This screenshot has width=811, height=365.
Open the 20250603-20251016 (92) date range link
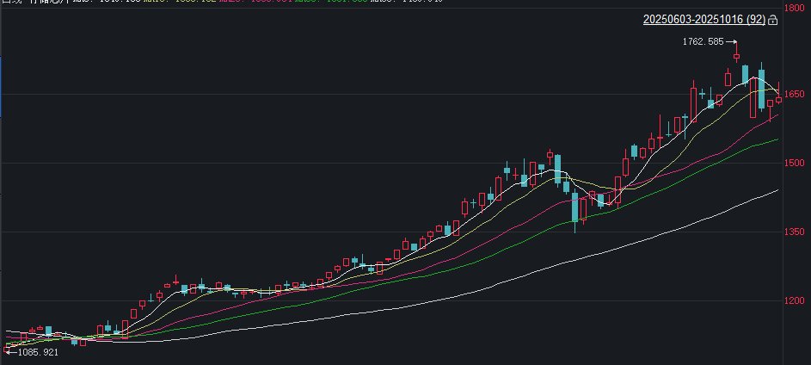tap(704, 19)
